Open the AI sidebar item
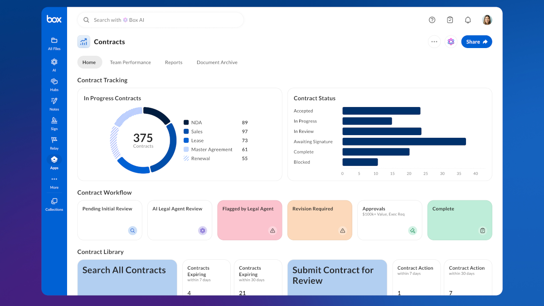Screen dimensions: 544x306 [x=54, y=65]
